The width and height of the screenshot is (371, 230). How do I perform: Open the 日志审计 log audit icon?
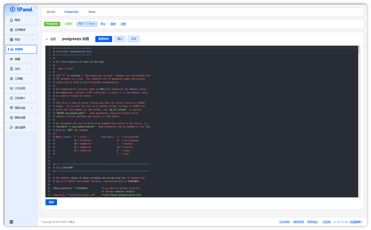pos(11,98)
